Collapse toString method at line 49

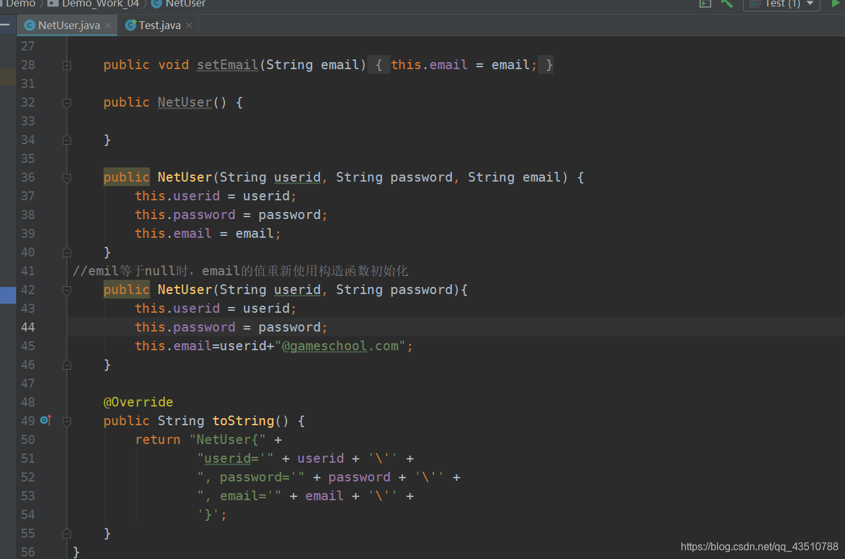(67, 421)
